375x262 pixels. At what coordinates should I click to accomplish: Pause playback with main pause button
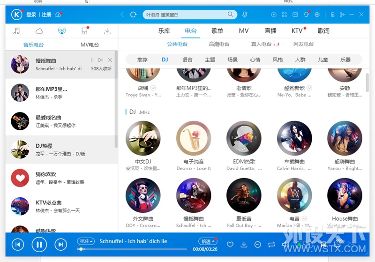coord(39,244)
